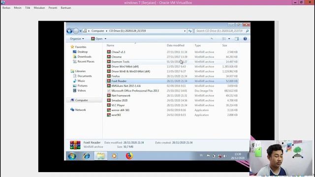Click the Firefox archive icon

(x=109, y=76)
